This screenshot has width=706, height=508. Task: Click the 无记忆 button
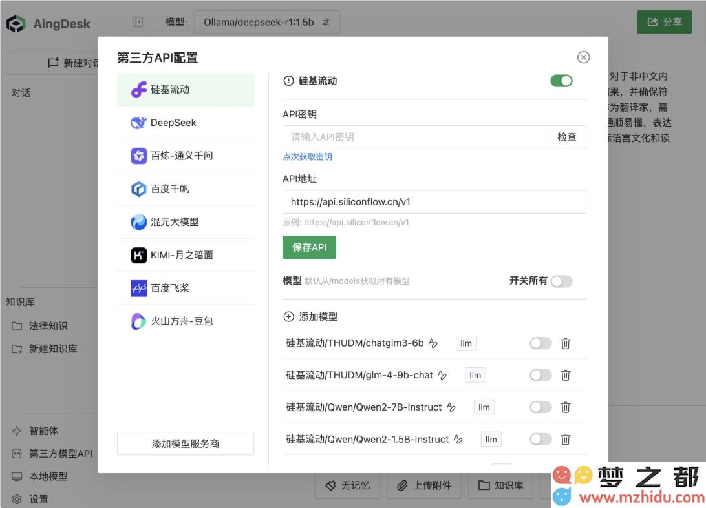coord(348,485)
